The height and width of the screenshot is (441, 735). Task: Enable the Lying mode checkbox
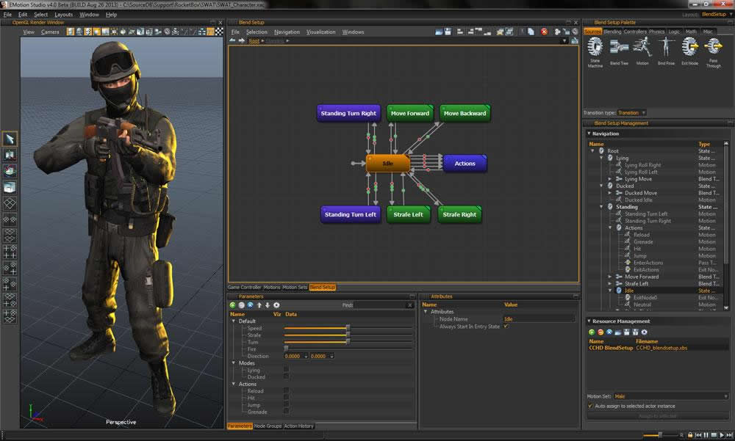pos(286,370)
